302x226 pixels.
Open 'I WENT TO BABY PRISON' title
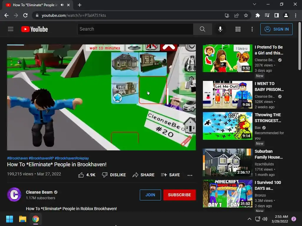[269, 87]
